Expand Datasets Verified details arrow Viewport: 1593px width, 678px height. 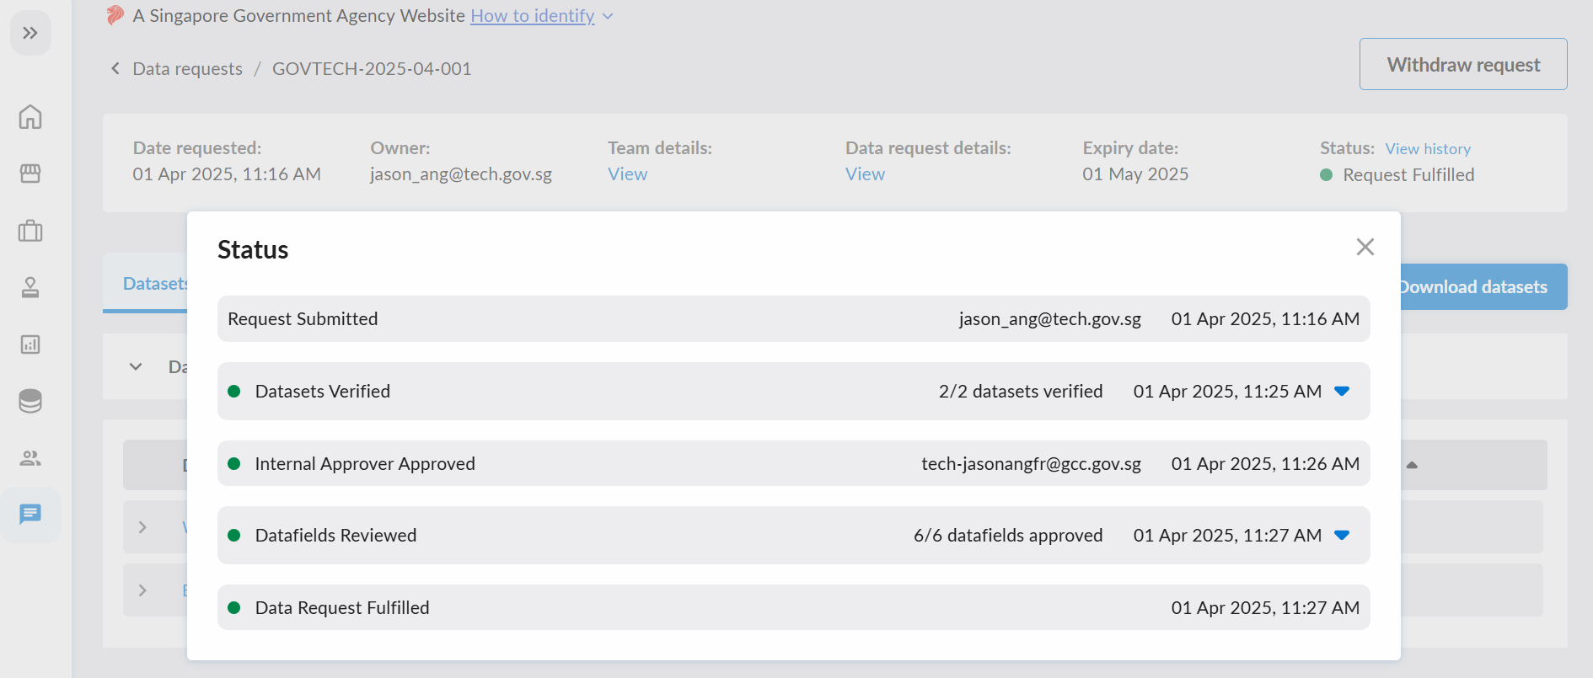click(1343, 391)
